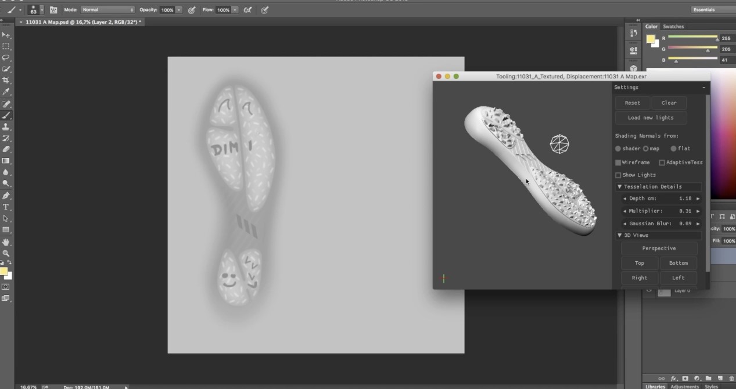Choose flat shading normals option
This screenshot has height=389, width=736.
[673, 149]
